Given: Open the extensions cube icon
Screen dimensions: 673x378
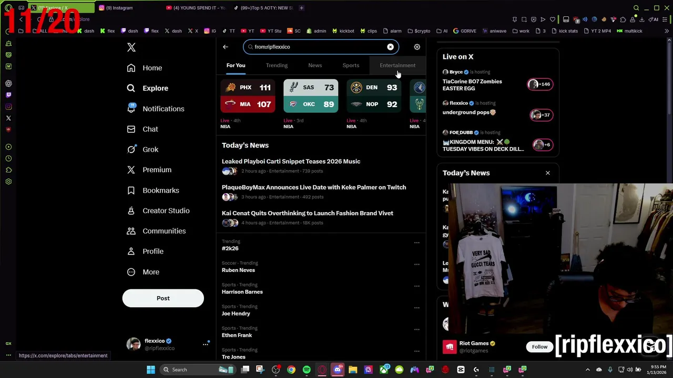Looking at the screenshot, I should pyautogui.click(x=623, y=19).
